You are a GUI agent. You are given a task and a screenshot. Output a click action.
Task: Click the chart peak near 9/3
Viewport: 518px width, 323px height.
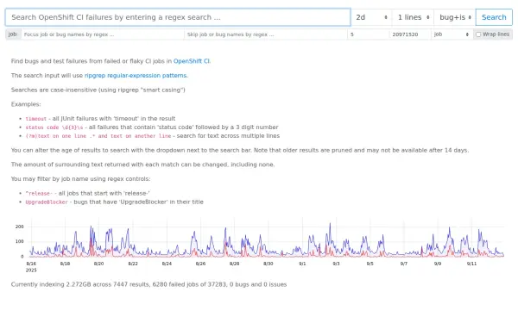coord(330,224)
